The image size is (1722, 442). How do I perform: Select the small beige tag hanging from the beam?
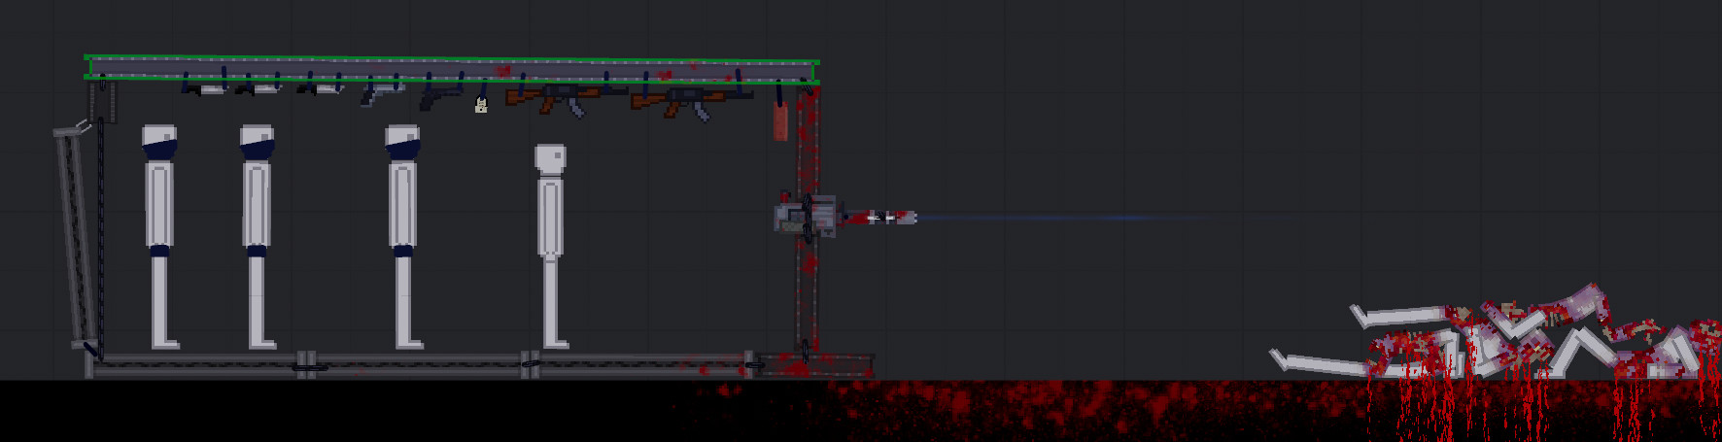click(480, 106)
